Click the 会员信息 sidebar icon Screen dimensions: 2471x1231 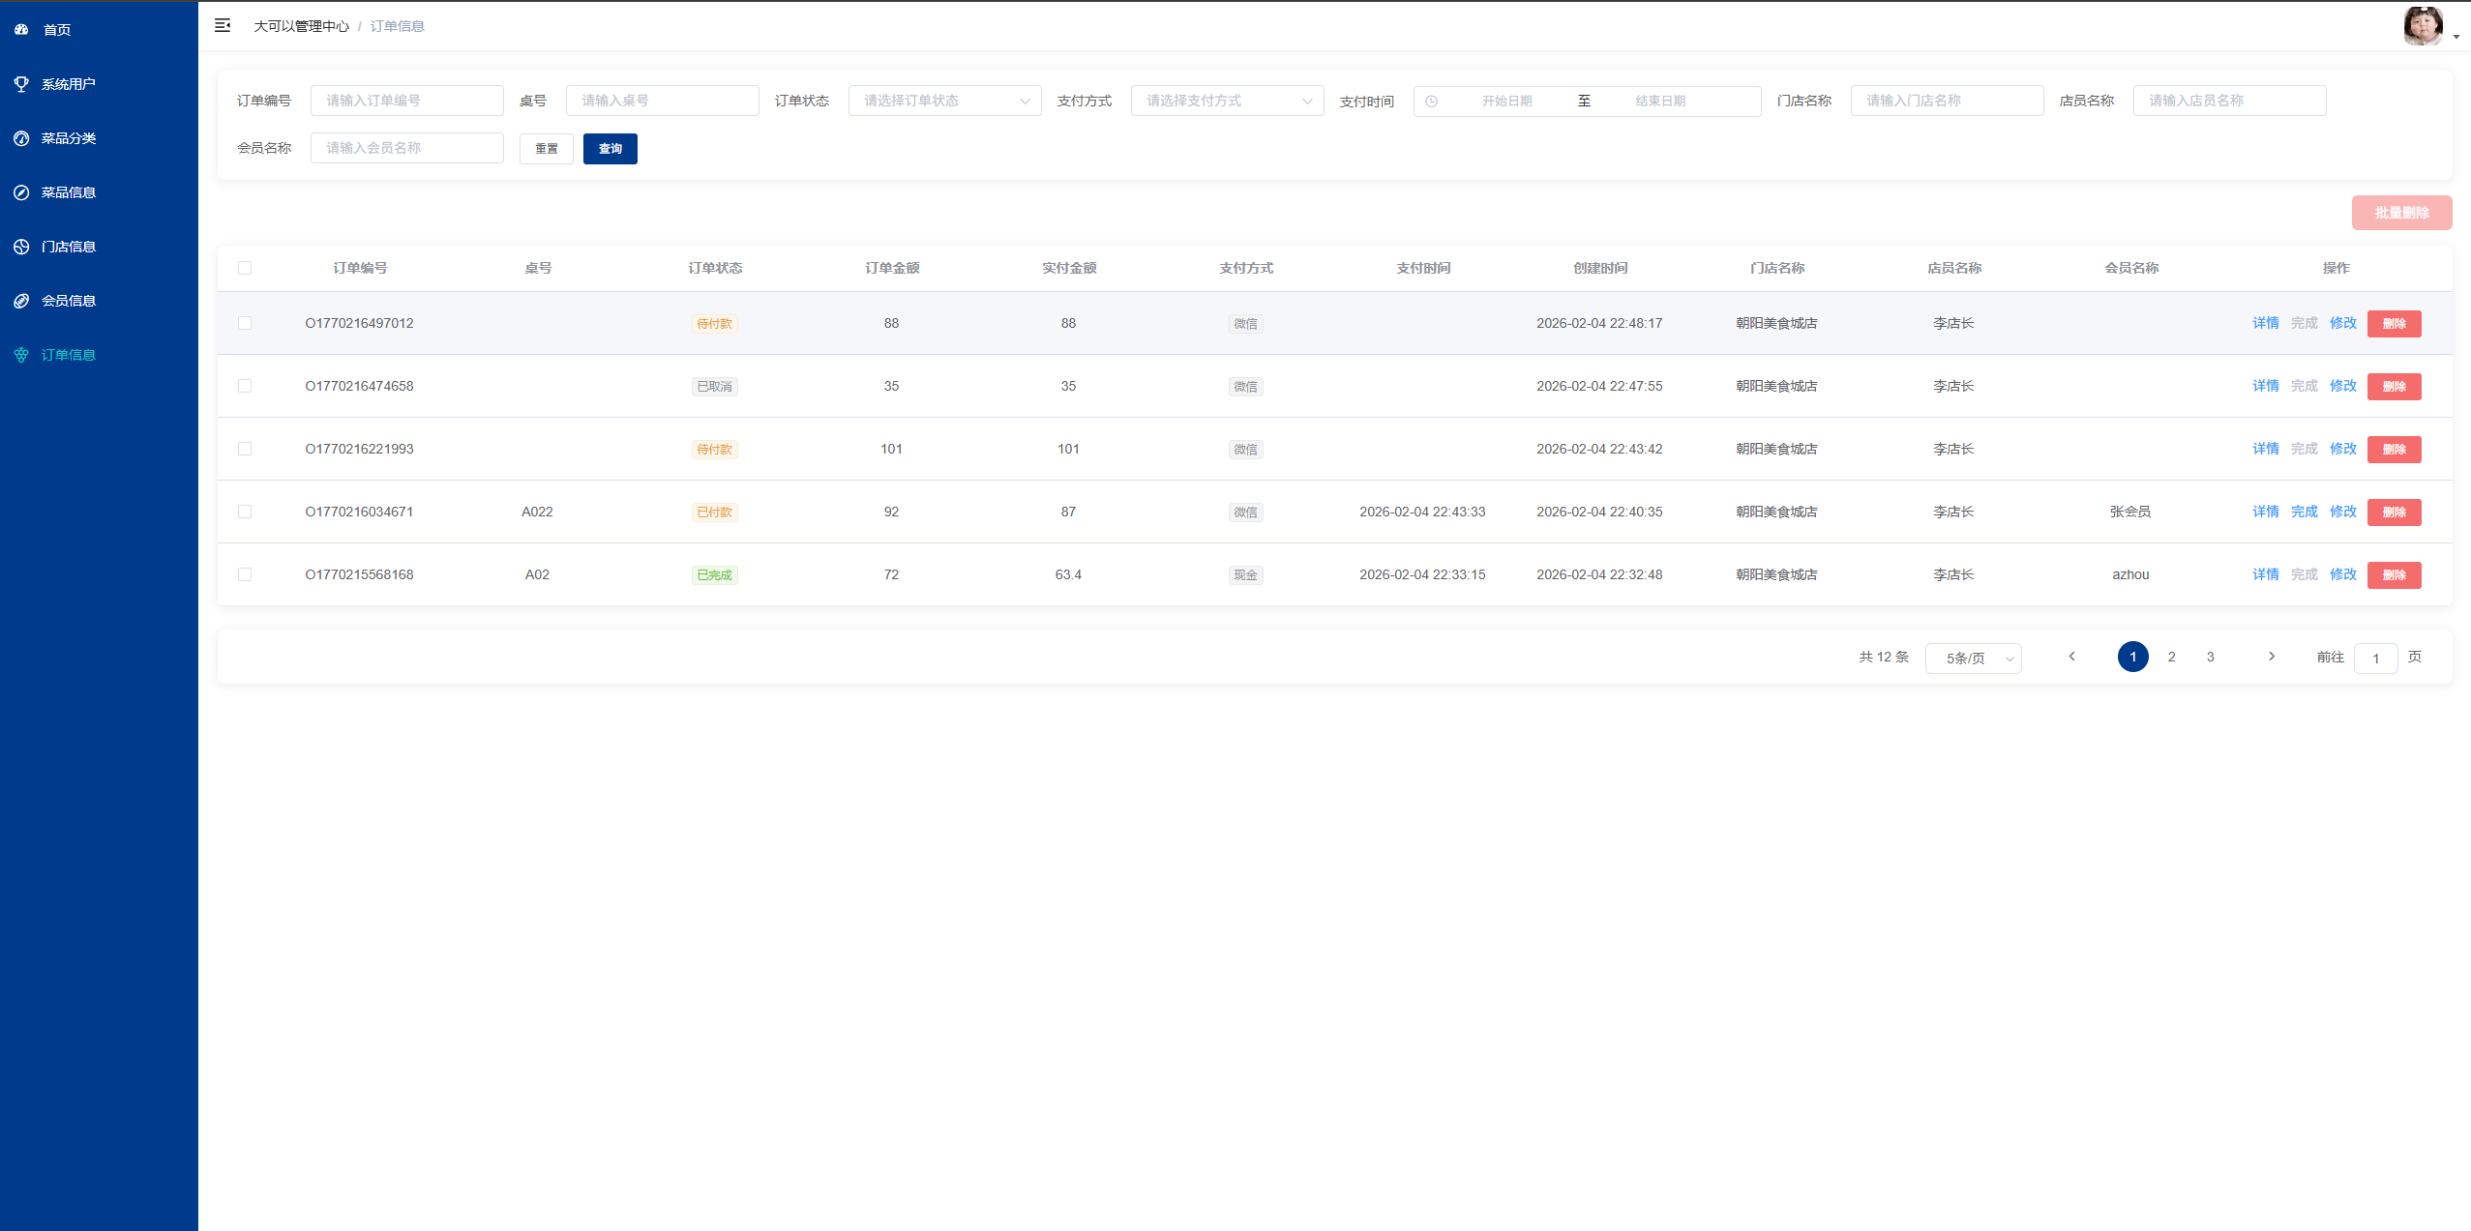(x=21, y=301)
